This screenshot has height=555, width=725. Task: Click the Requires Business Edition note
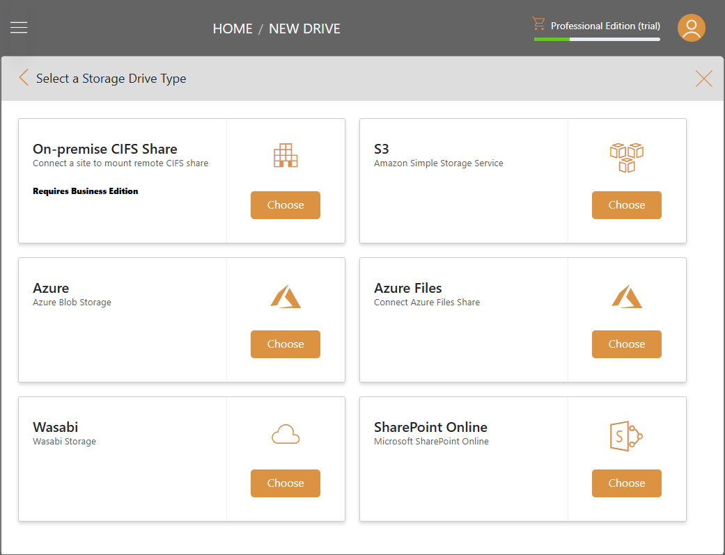[85, 191]
